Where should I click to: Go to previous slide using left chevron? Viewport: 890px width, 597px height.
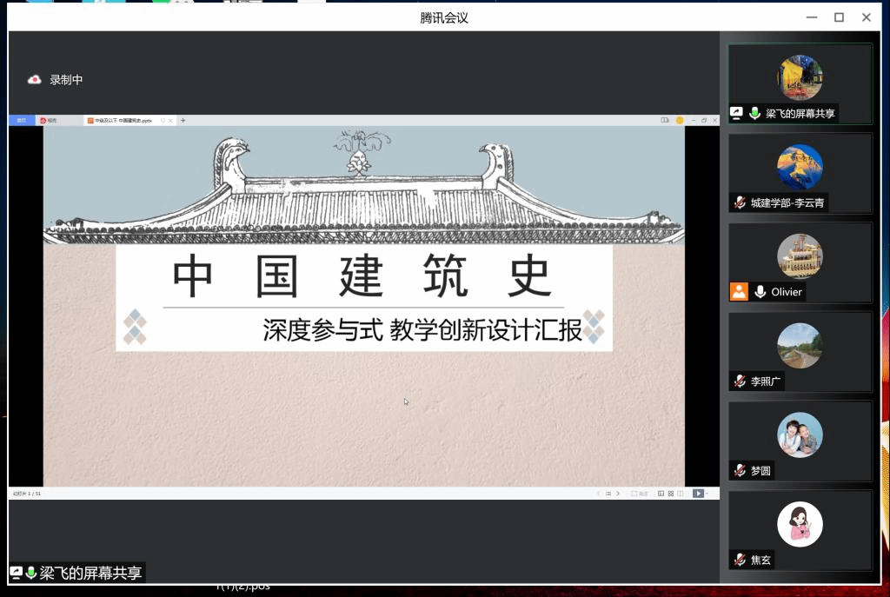pyautogui.click(x=598, y=494)
